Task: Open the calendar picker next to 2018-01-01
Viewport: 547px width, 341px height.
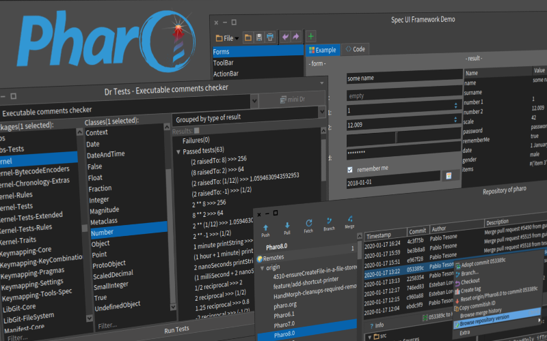Action: 449,176
